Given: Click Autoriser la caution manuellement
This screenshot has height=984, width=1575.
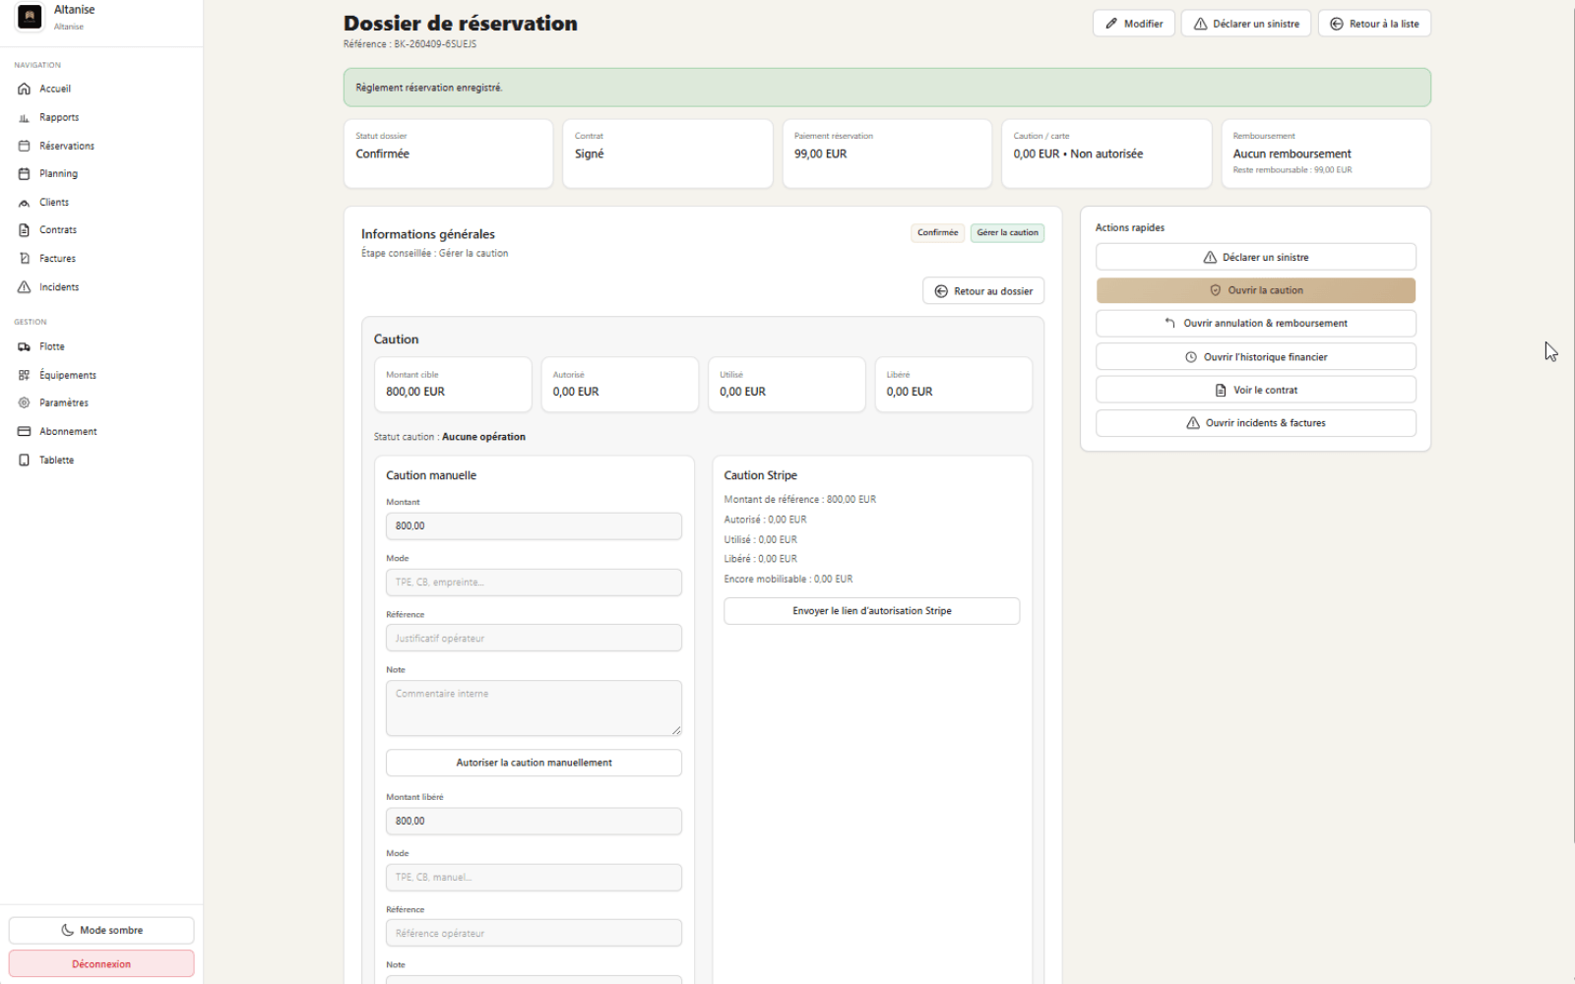Looking at the screenshot, I should [534, 763].
